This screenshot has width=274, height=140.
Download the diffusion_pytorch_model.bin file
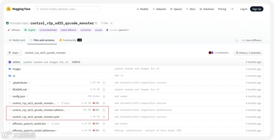point(104,124)
